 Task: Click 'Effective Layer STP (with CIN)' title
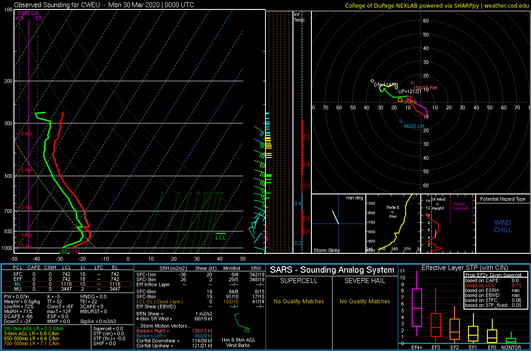pos(464,268)
